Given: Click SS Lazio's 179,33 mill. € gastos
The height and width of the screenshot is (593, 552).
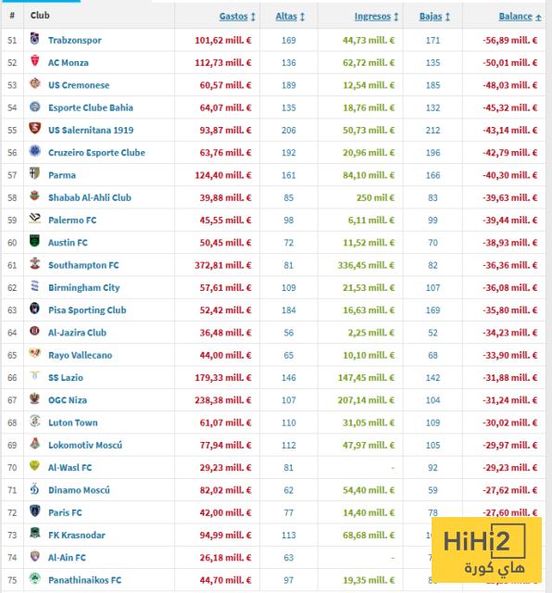Looking at the screenshot, I should click(x=223, y=377).
